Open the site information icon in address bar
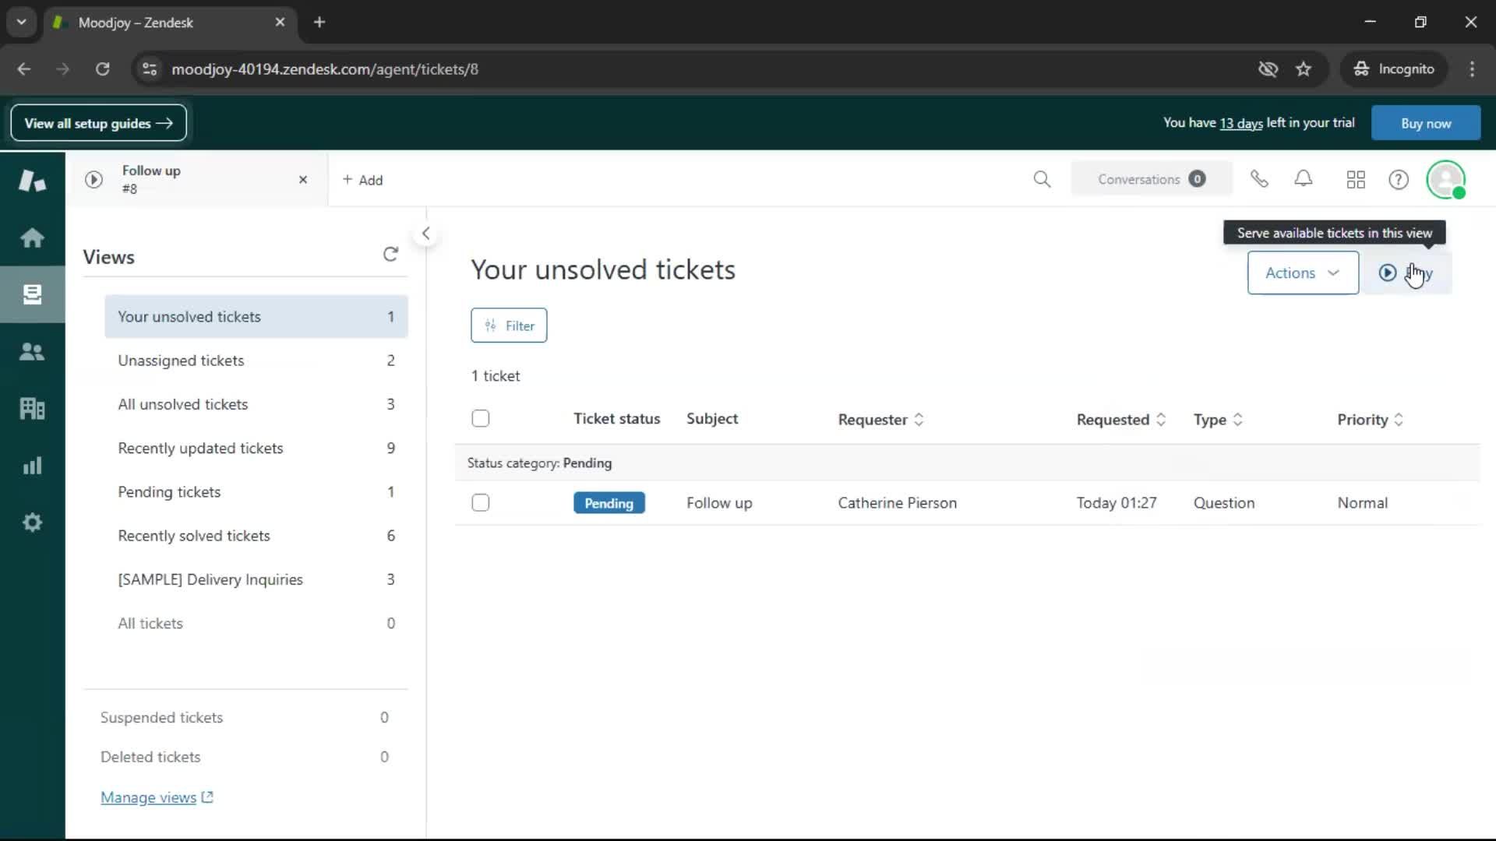The image size is (1496, 841). [x=150, y=69]
